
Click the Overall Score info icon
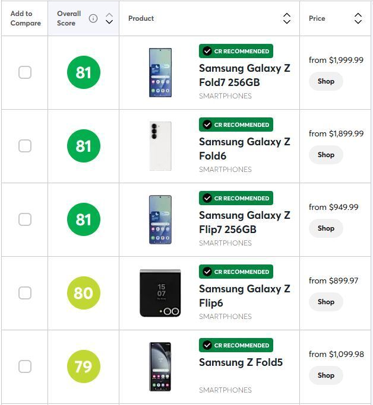tap(93, 18)
